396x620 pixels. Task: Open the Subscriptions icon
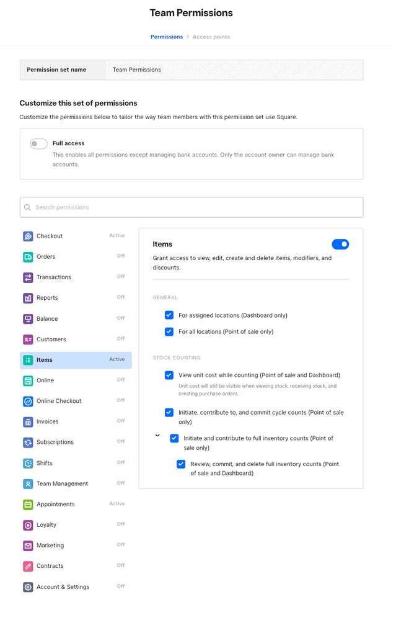click(27, 442)
